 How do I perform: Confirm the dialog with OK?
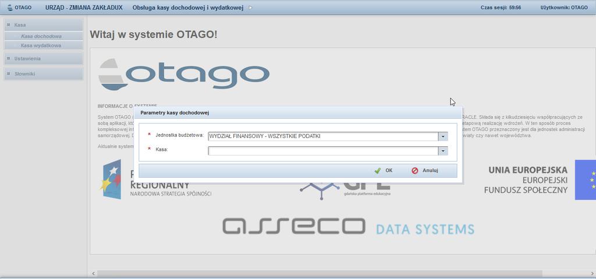coord(384,171)
